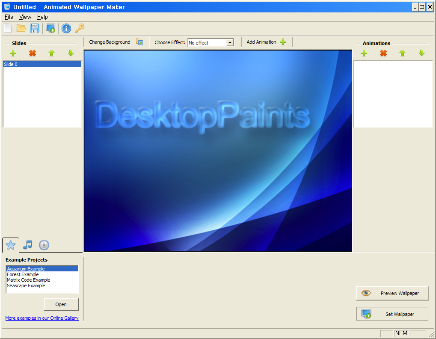Click the application icon in the title bar

click(7, 7)
